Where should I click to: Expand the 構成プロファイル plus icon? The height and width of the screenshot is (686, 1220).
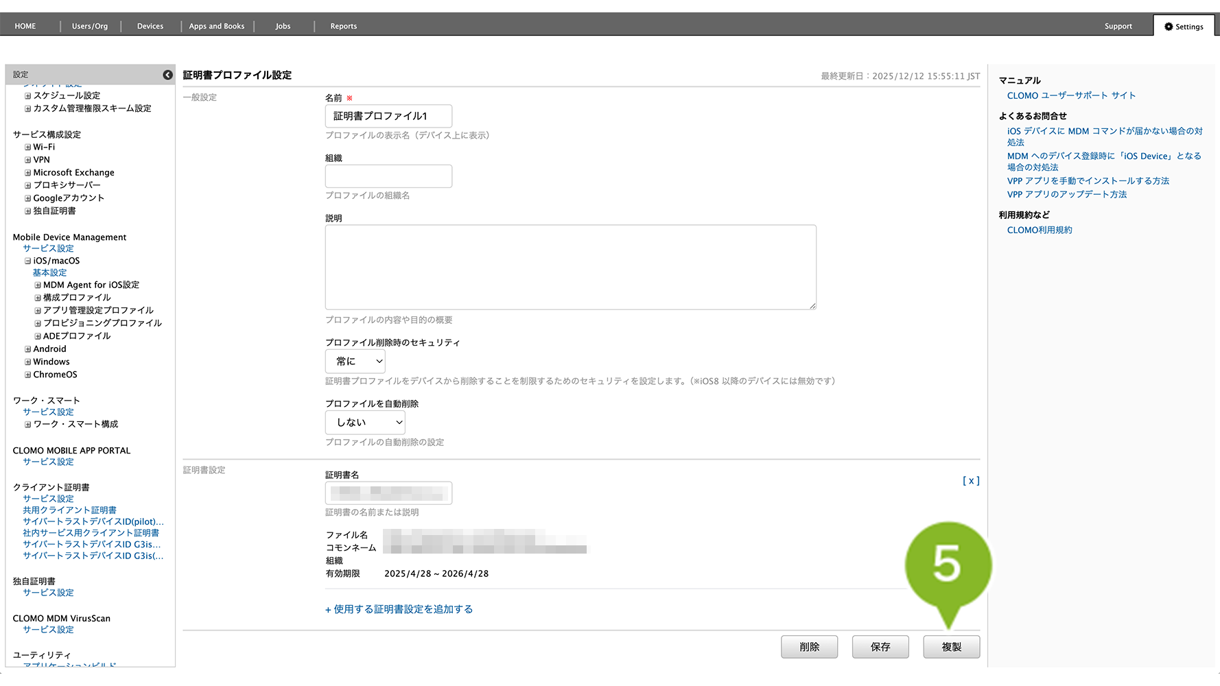pos(38,298)
